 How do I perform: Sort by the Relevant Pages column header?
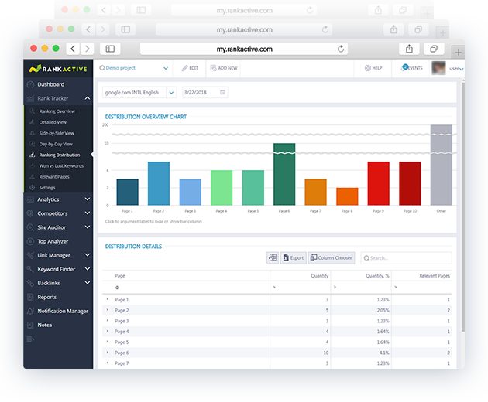pyautogui.click(x=435, y=276)
